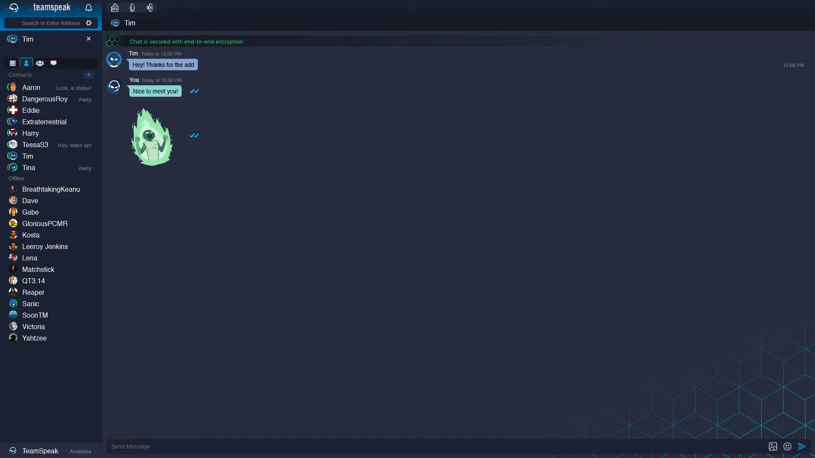815x458 pixels.
Task: Click the microphone icon in toolbar
Action: (x=132, y=7)
